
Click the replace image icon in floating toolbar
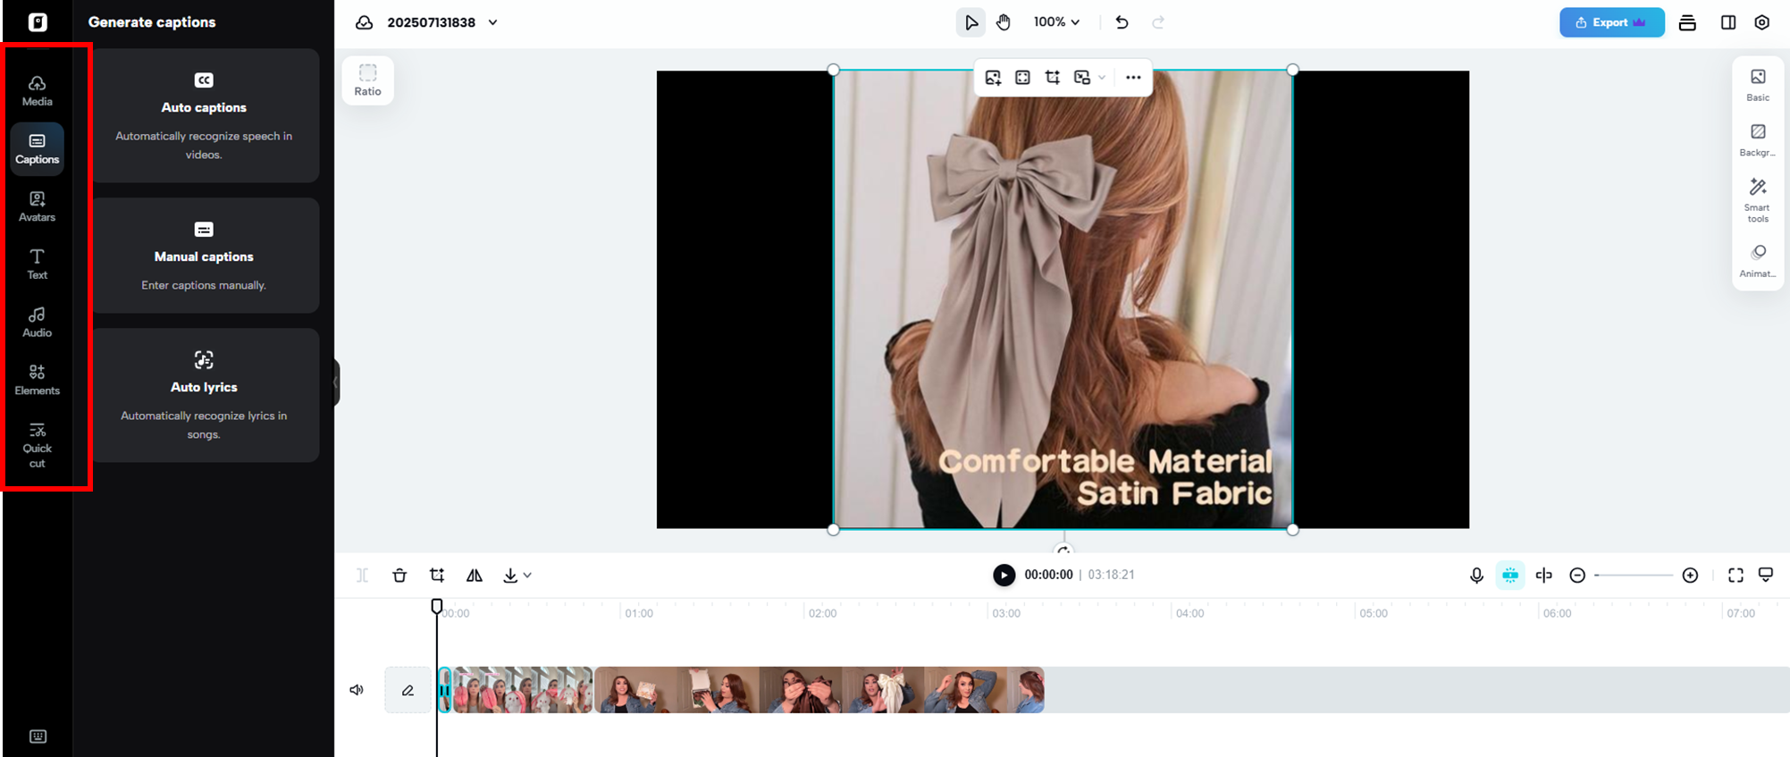(993, 78)
